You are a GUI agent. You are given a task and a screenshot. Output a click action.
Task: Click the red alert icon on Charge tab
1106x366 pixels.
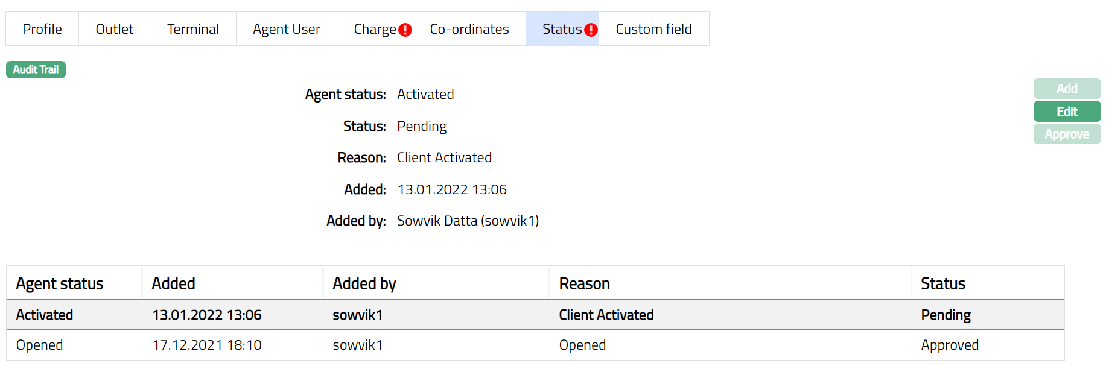tap(405, 30)
